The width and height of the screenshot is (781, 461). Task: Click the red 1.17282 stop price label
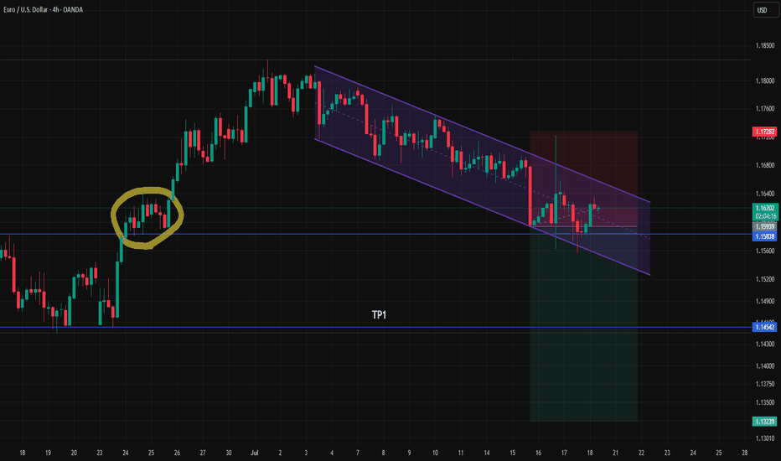(x=764, y=132)
